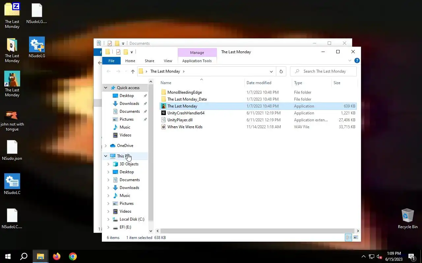Select NSudoLG text file icon on desktop

pyautogui.click(x=37, y=13)
